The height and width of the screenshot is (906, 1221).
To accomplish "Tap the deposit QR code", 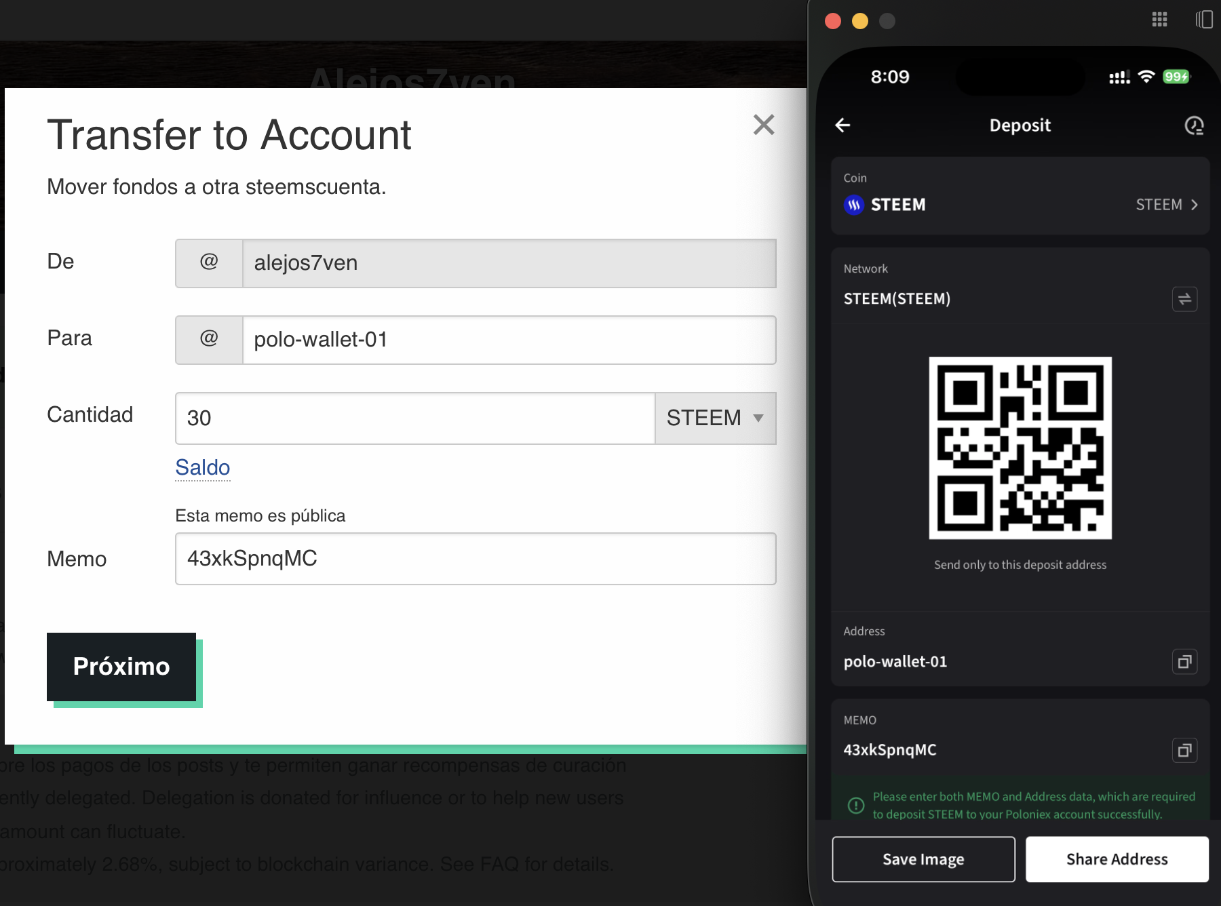I will pyautogui.click(x=1020, y=448).
